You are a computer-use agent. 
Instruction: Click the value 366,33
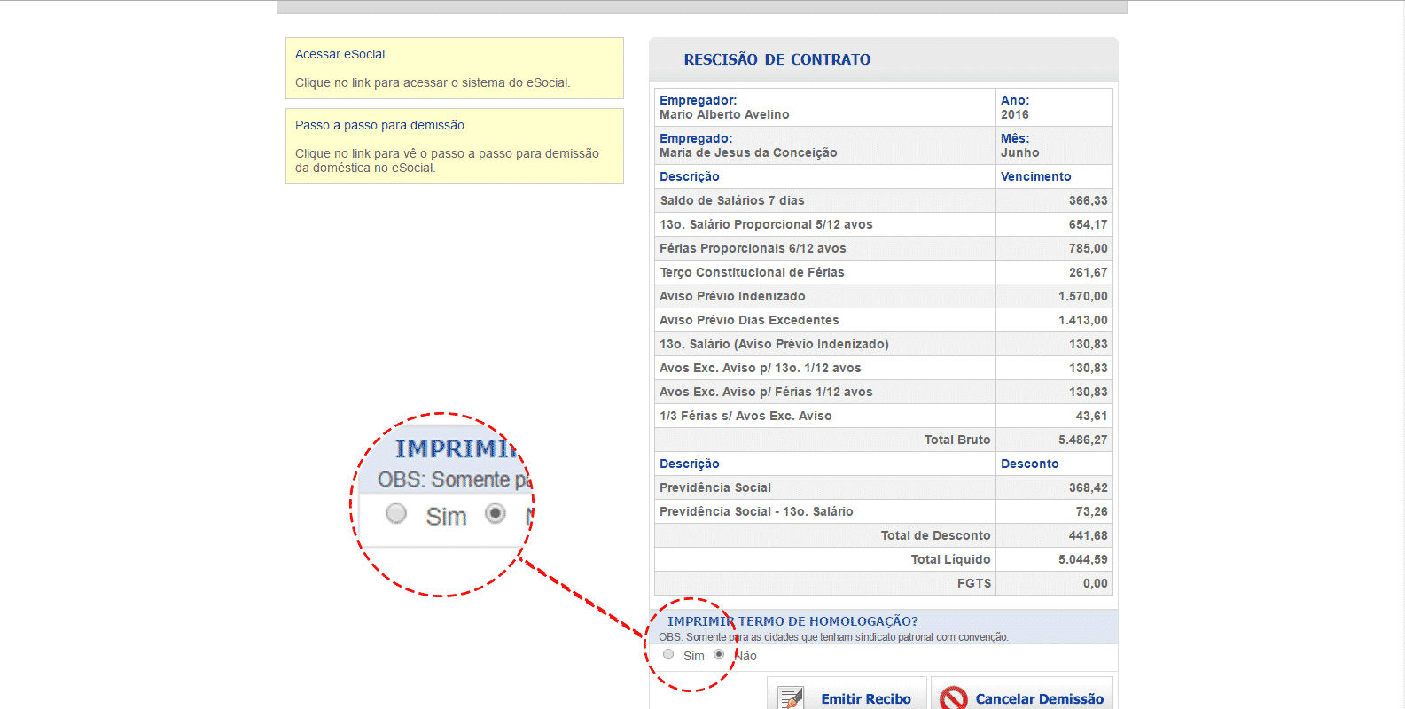[1088, 200]
